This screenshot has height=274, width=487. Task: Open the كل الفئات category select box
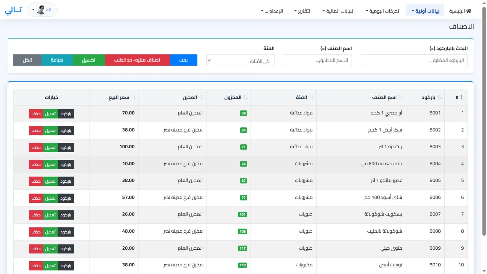click(x=240, y=60)
